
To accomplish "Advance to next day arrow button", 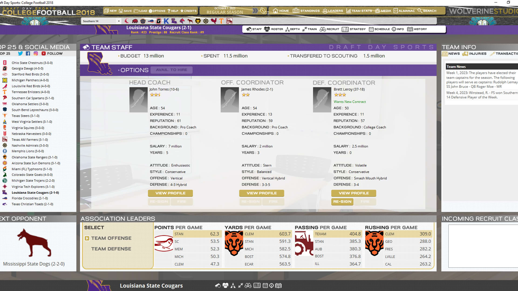I will (255, 11).
